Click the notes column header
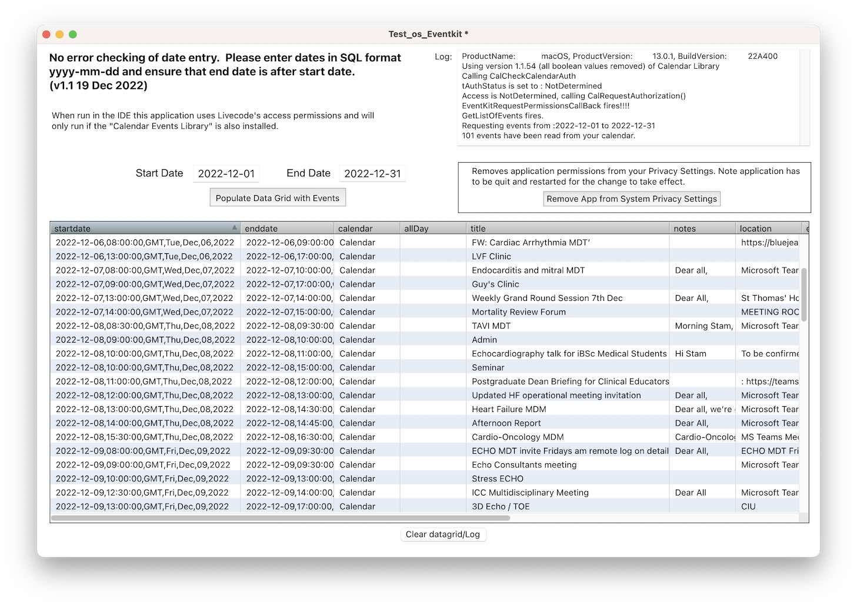Viewport: 857px width, 606px height. [701, 229]
